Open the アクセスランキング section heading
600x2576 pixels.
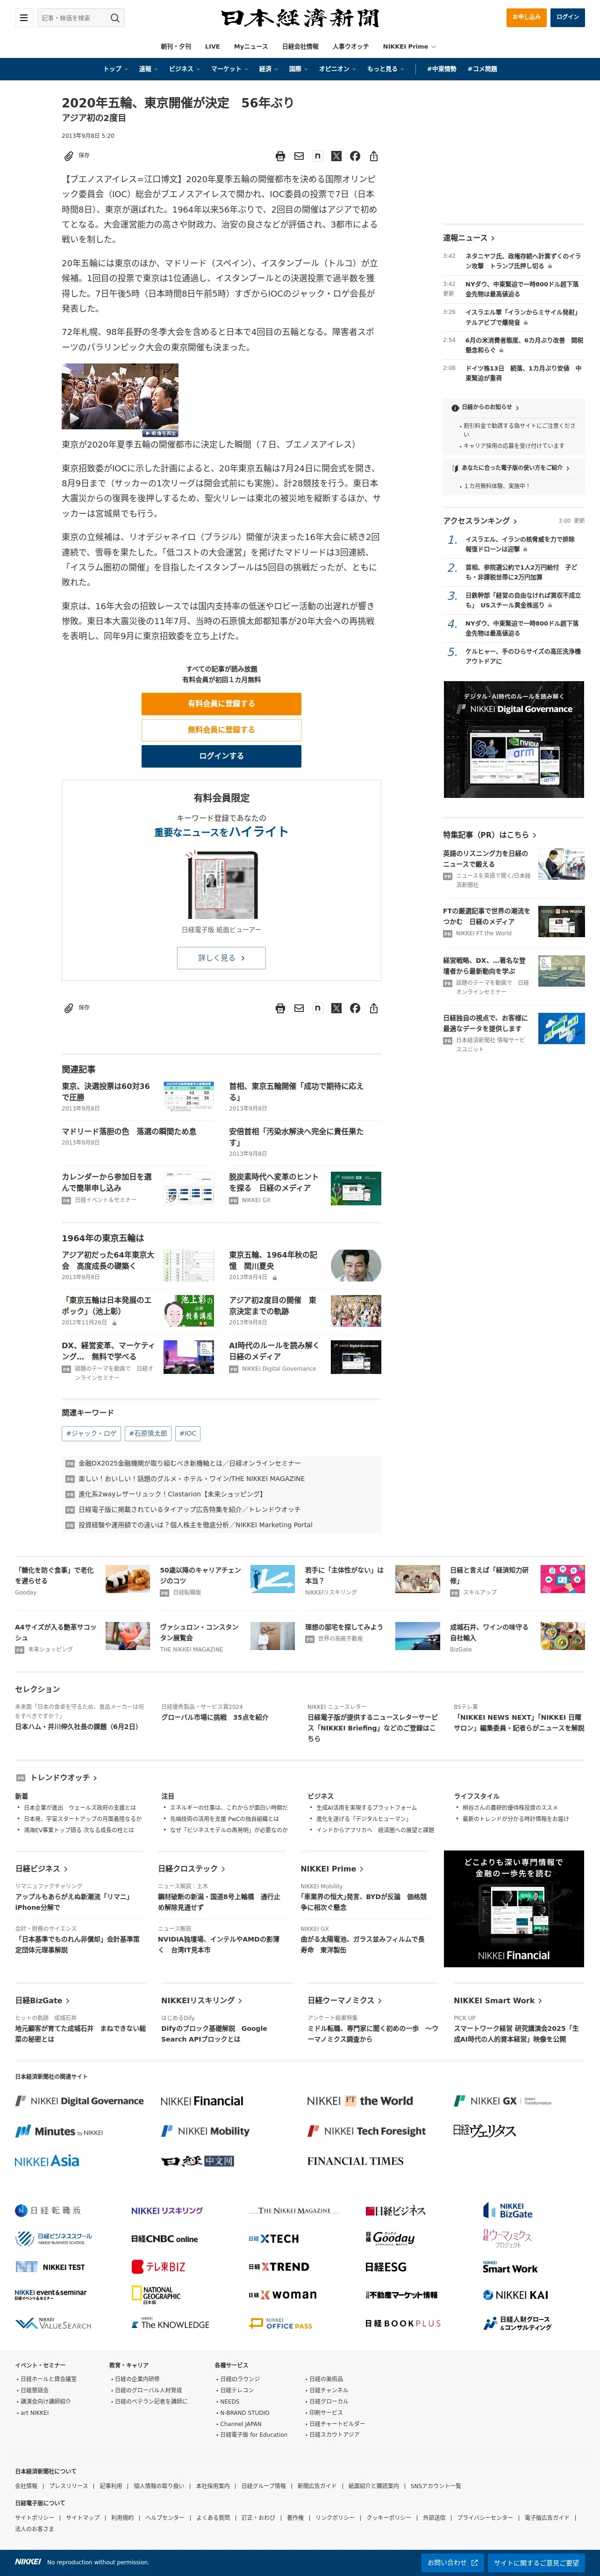(x=480, y=521)
